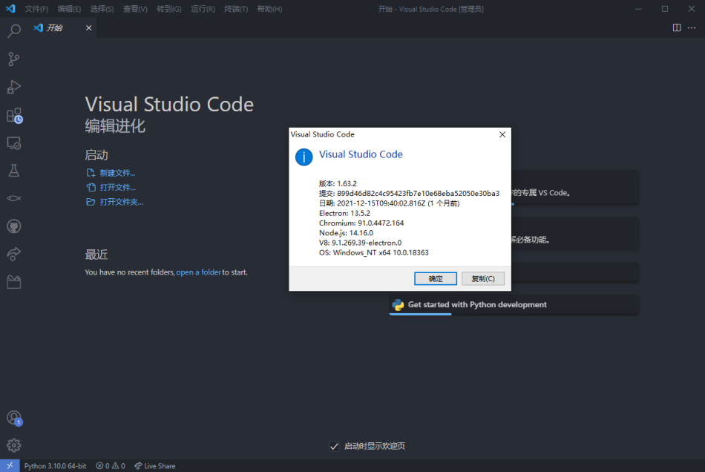
Task: Open the Get started with Python development walkthrough
Action: click(514, 305)
